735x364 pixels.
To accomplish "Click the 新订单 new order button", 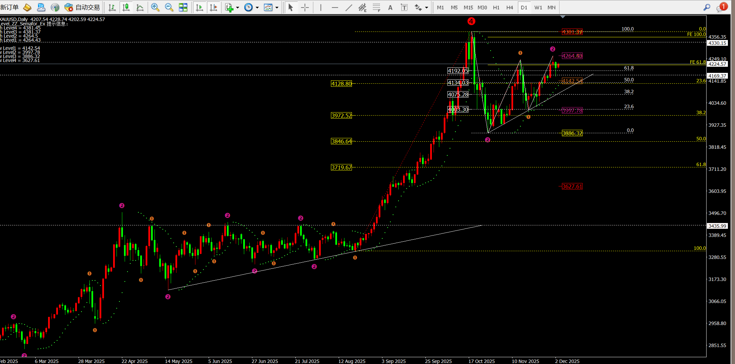I will click(x=9, y=7).
